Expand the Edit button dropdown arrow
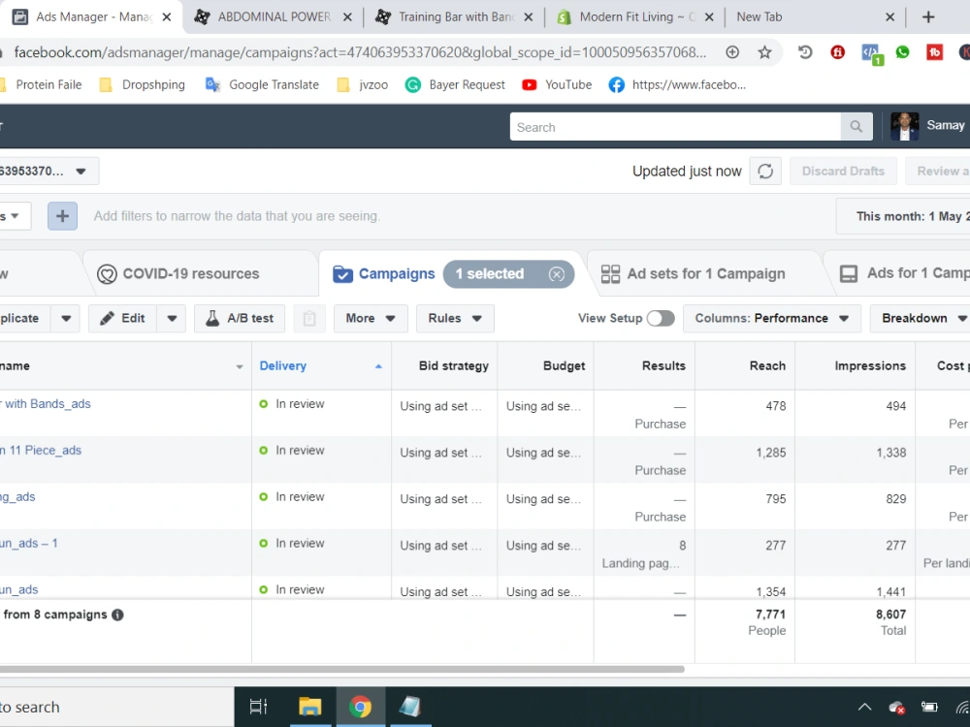This screenshot has width=970, height=727. [x=172, y=318]
